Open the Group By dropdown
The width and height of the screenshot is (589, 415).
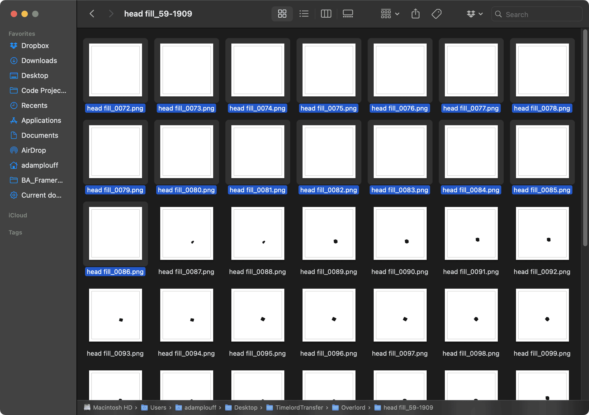(x=390, y=14)
